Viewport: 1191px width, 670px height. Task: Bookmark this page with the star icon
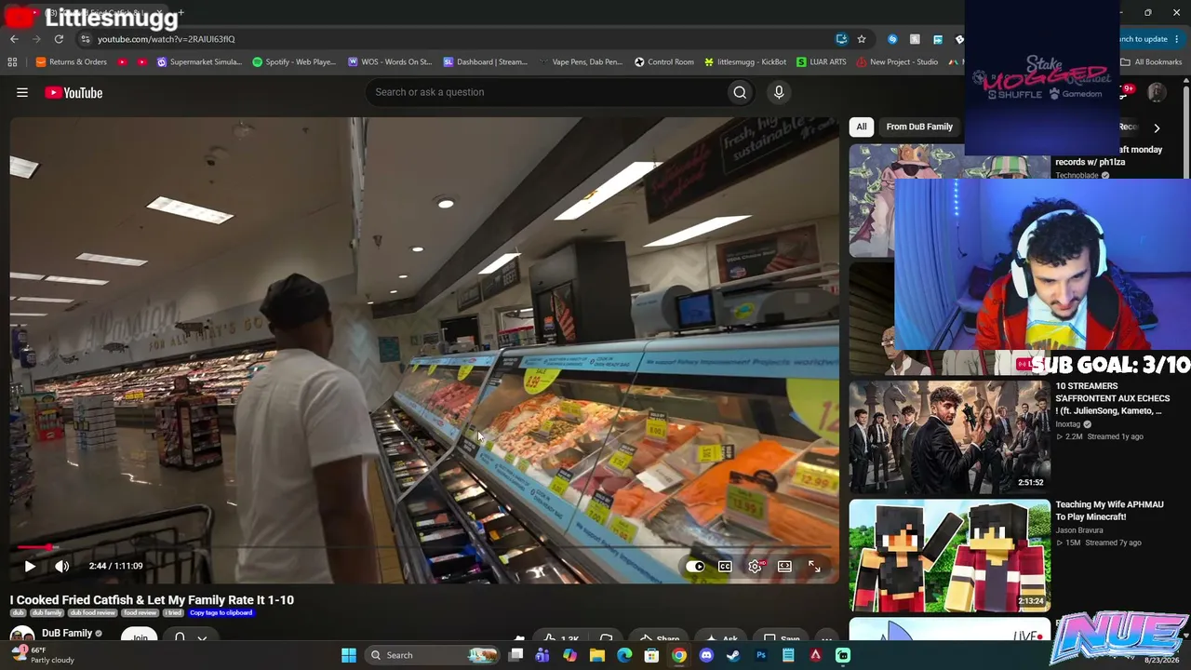862,39
